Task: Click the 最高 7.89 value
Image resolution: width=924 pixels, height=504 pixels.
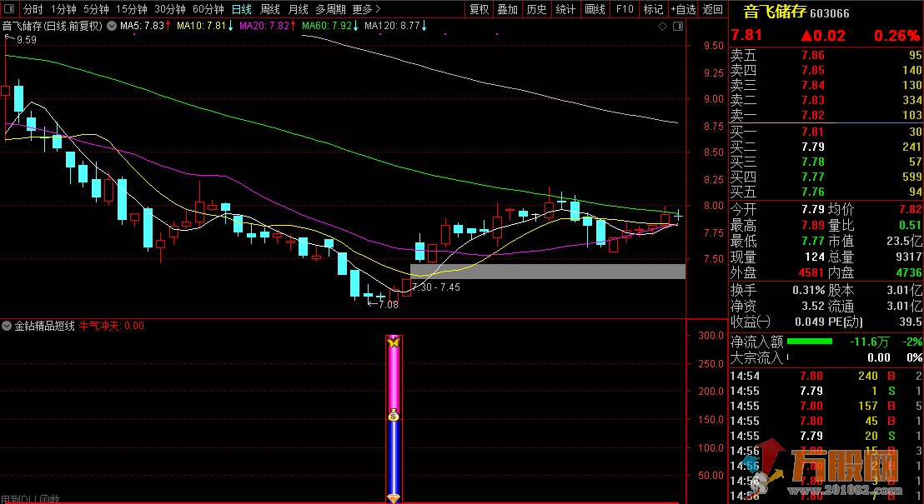Action: [x=812, y=225]
